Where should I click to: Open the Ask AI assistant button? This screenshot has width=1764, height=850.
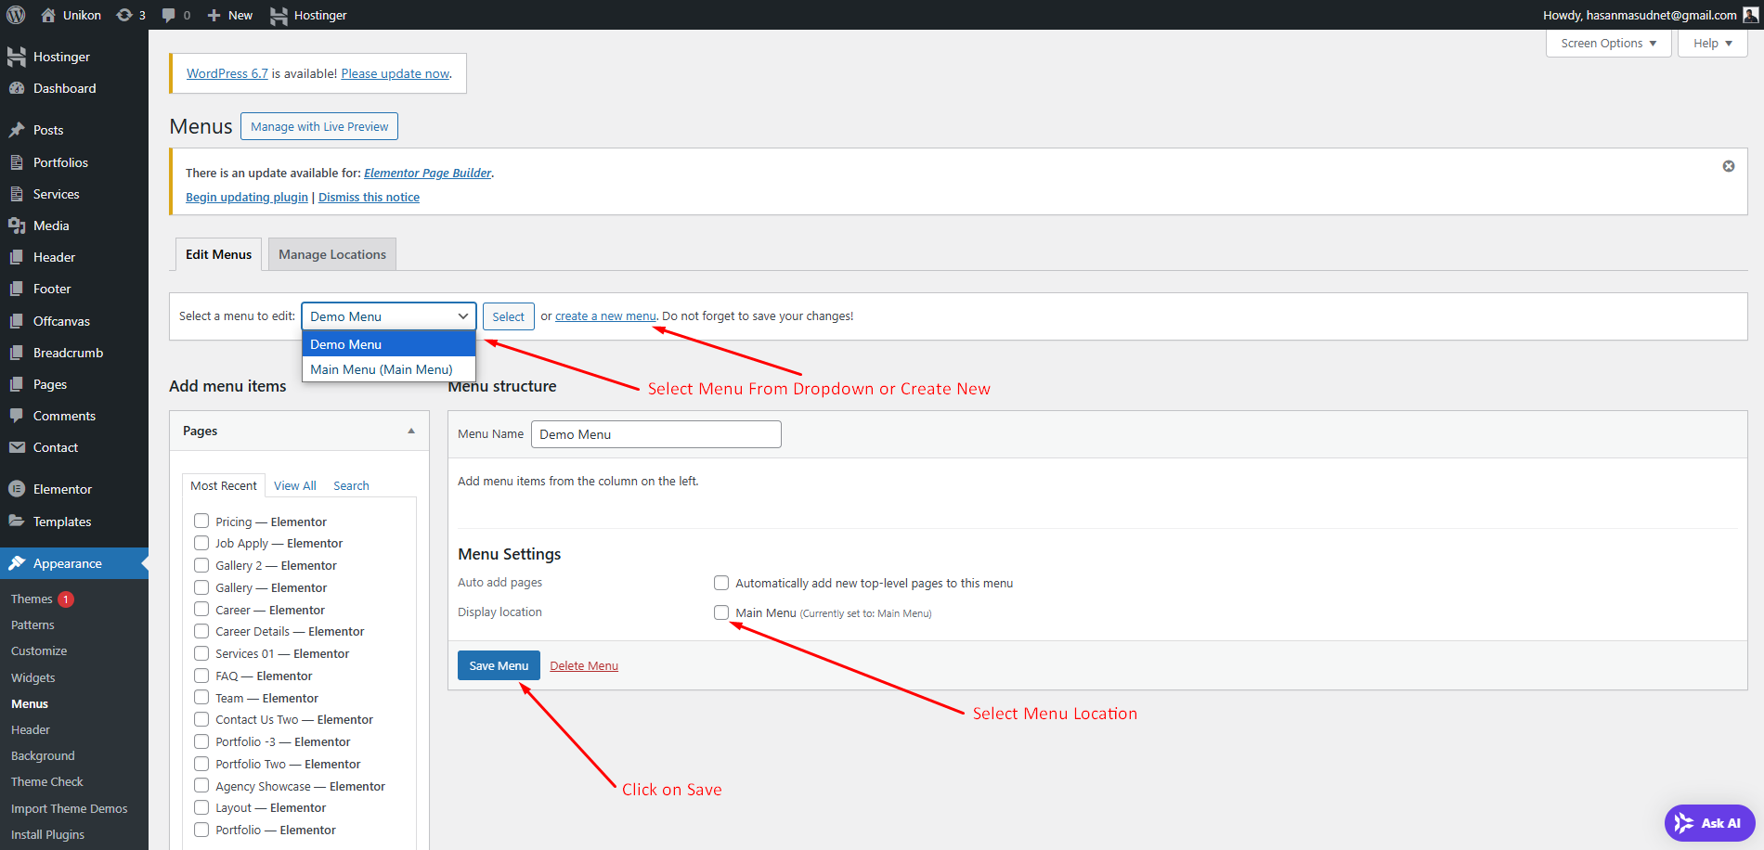(x=1709, y=823)
